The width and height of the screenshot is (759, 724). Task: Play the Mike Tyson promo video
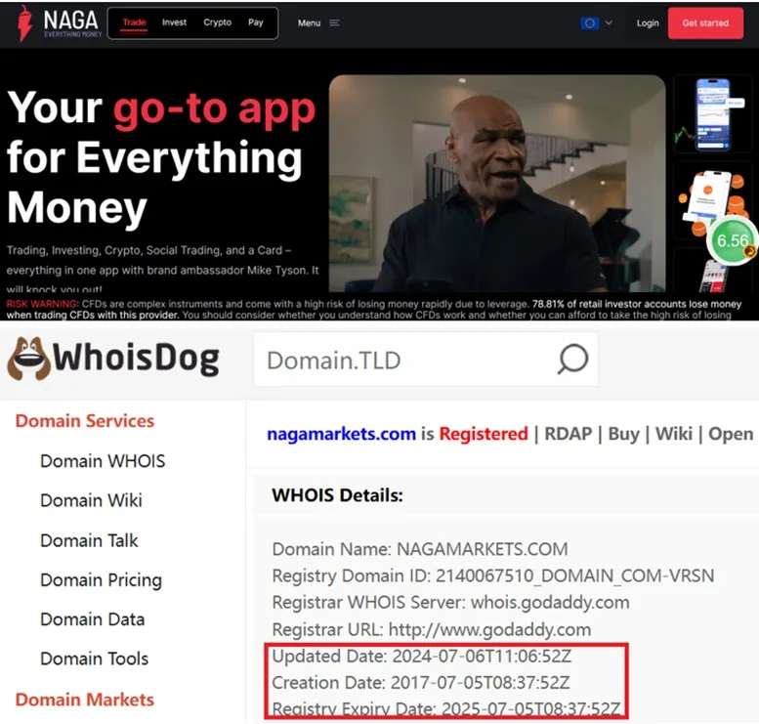coord(497,183)
